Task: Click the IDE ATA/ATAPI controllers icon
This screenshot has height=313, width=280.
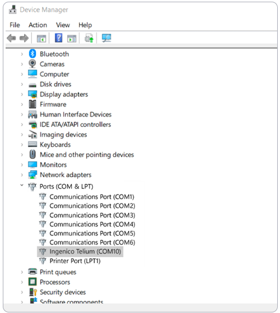Action: (x=32, y=124)
